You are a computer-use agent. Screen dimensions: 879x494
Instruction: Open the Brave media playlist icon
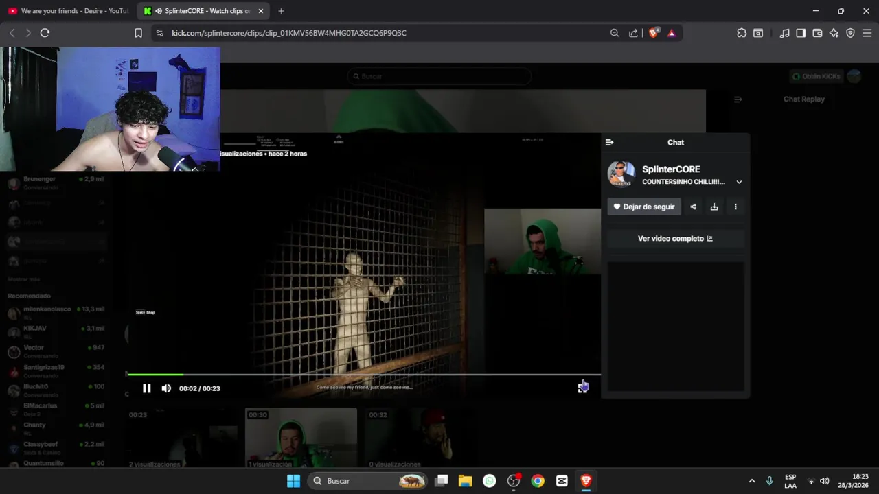(x=784, y=33)
